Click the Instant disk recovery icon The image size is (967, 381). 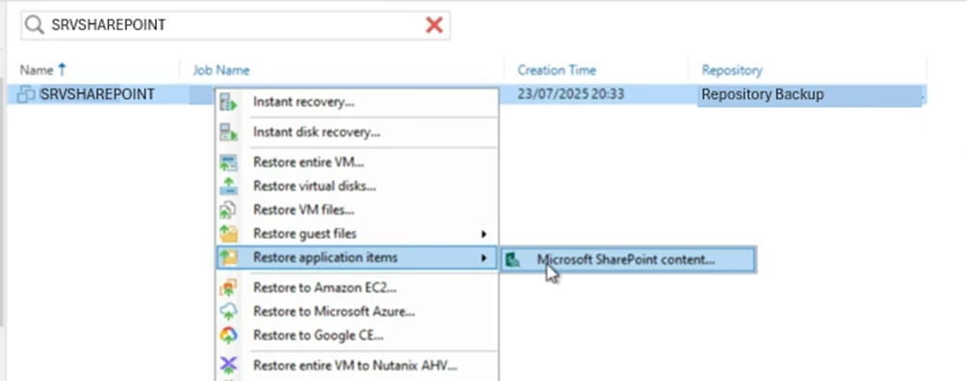point(229,132)
